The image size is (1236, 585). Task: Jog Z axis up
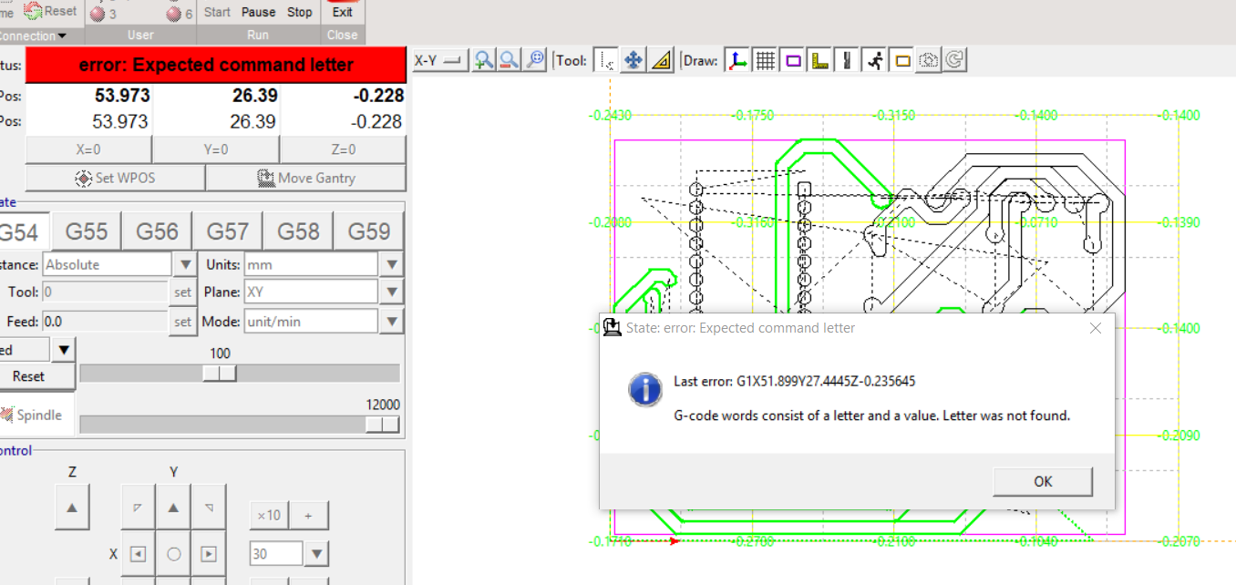pyautogui.click(x=72, y=507)
